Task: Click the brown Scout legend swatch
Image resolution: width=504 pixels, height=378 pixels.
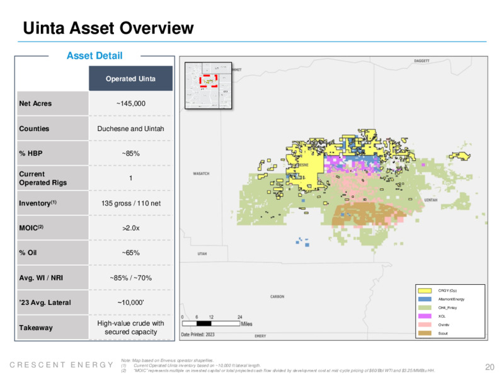Action: (x=425, y=333)
